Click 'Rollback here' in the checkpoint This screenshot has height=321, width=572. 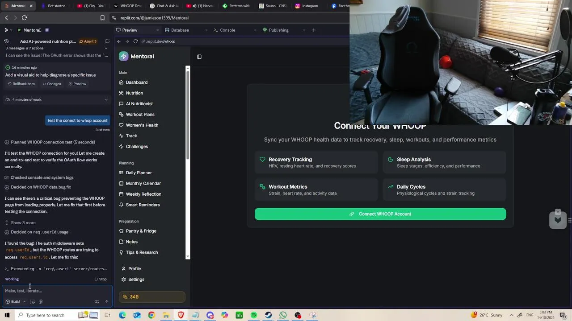pyautogui.click(x=21, y=84)
